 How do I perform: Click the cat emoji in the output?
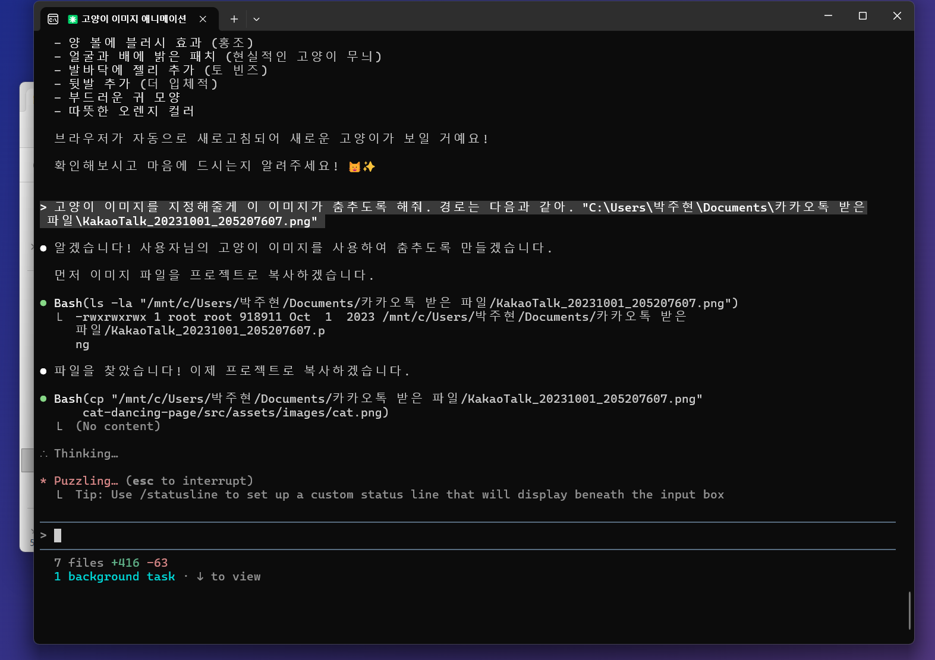[x=355, y=167]
